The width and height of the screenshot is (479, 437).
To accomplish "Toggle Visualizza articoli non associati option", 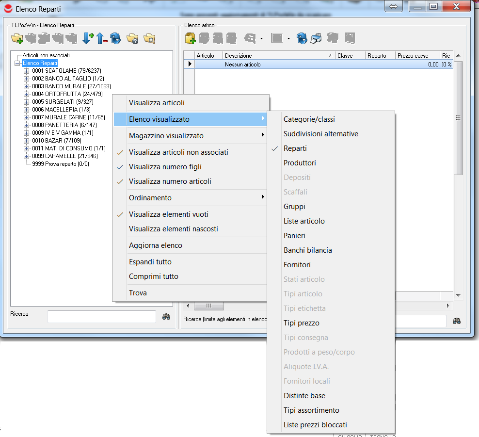I will [x=178, y=152].
